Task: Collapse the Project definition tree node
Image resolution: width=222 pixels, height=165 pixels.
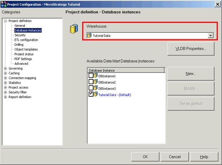Action: (5, 21)
